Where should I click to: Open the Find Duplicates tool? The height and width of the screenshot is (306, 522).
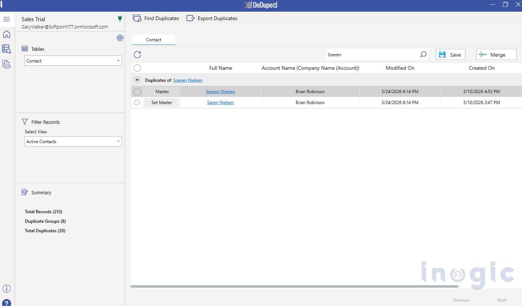pyautogui.click(x=156, y=18)
